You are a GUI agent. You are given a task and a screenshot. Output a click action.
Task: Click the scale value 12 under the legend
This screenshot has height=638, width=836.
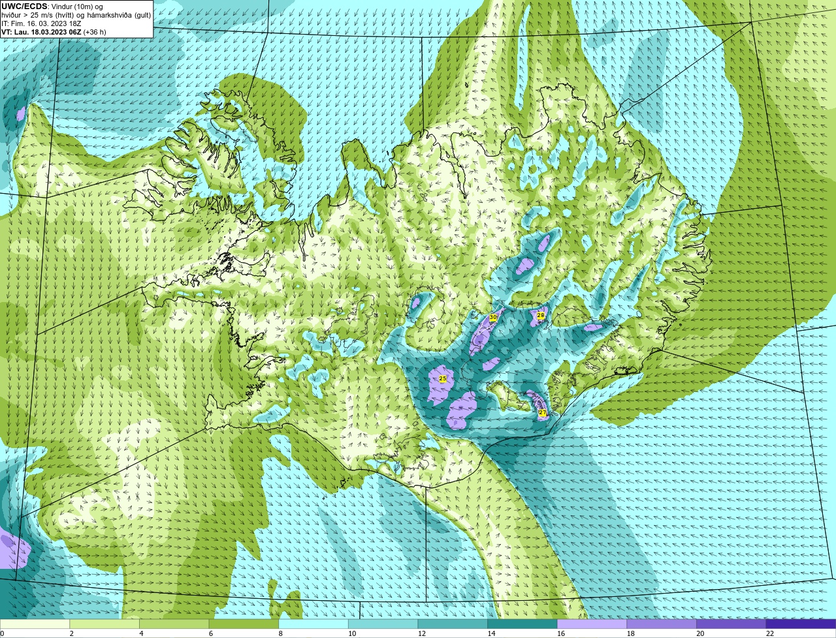click(x=422, y=633)
